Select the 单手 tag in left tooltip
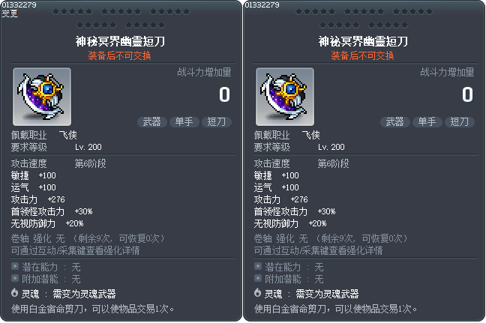Image resolution: width=486 pixels, height=323 pixels. click(x=184, y=121)
